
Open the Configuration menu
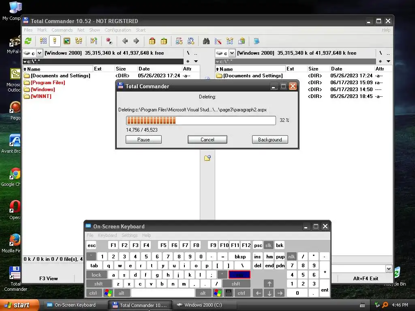tap(118, 30)
